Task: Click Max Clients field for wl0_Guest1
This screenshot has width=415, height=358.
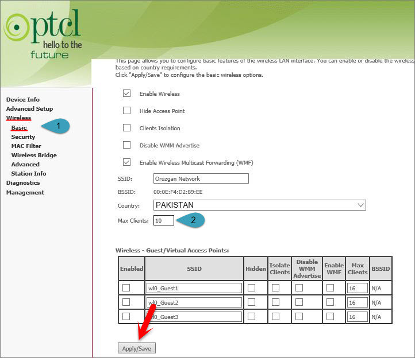Action: click(x=358, y=288)
